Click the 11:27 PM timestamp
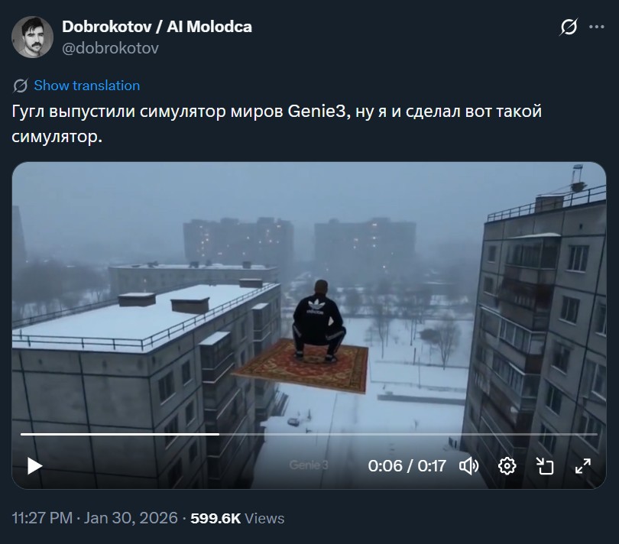This screenshot has width=619, height=544. pyautogui.click(x=42, y=518)
